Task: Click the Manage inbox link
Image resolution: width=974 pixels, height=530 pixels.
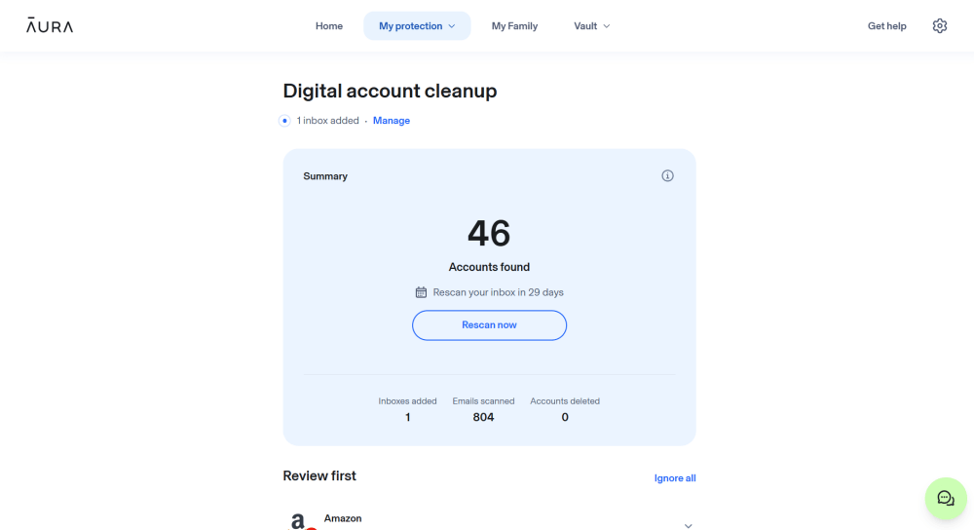Action: 392,121
